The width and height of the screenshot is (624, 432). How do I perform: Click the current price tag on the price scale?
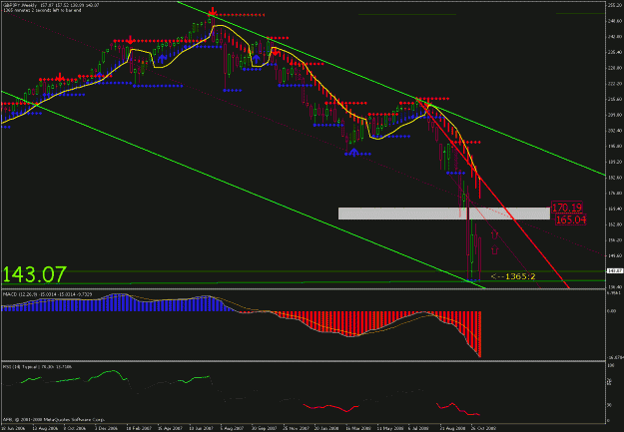click(x=614, y=271)
